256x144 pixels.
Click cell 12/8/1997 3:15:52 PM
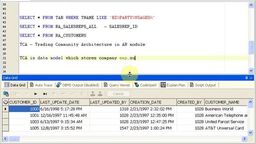coord(65,128)
